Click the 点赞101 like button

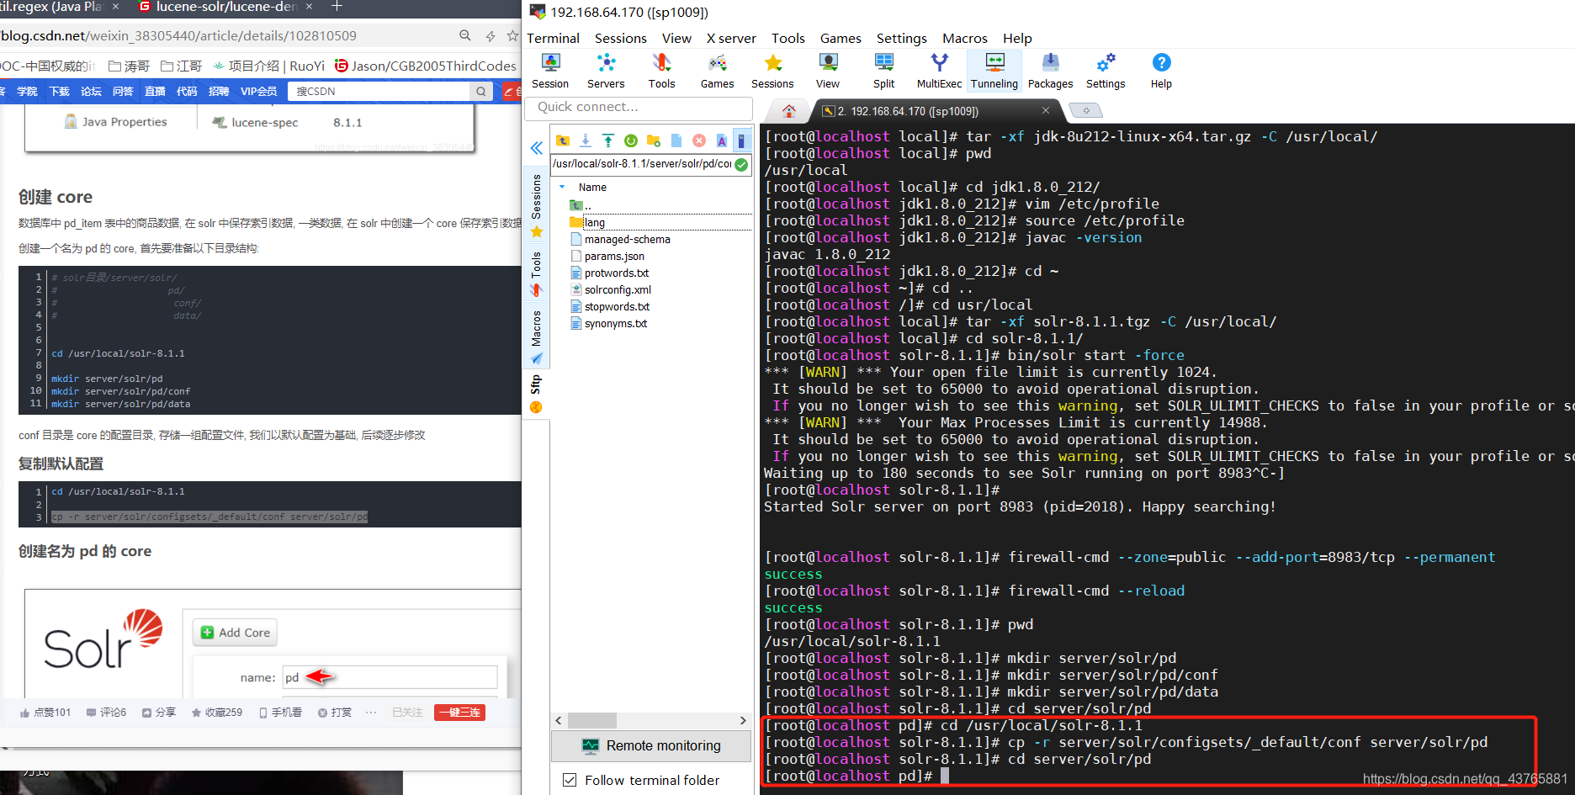(x=45, y=713)
